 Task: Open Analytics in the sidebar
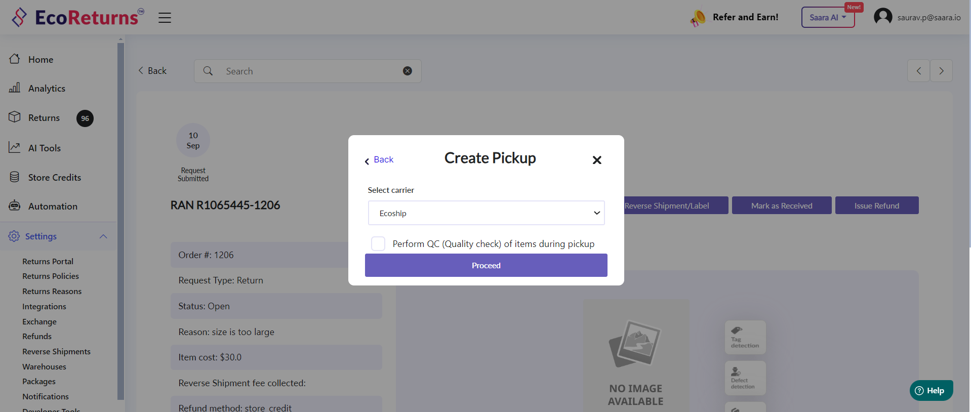tap(47, 89)
